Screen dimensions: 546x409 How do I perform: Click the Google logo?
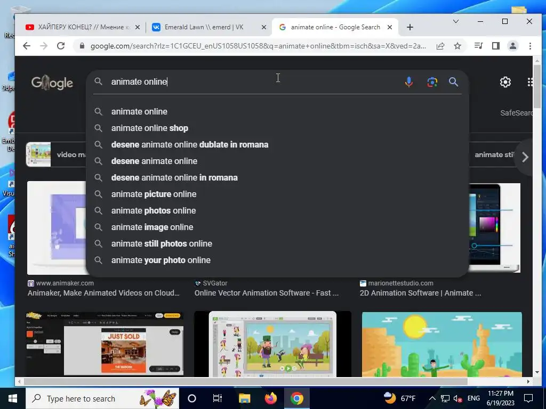click(x=52, y=83)
